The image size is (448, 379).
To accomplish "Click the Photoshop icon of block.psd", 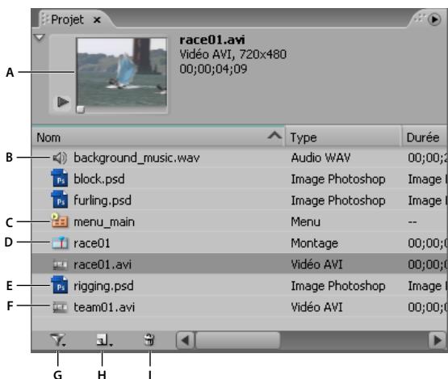I will (x=60, y=178).
